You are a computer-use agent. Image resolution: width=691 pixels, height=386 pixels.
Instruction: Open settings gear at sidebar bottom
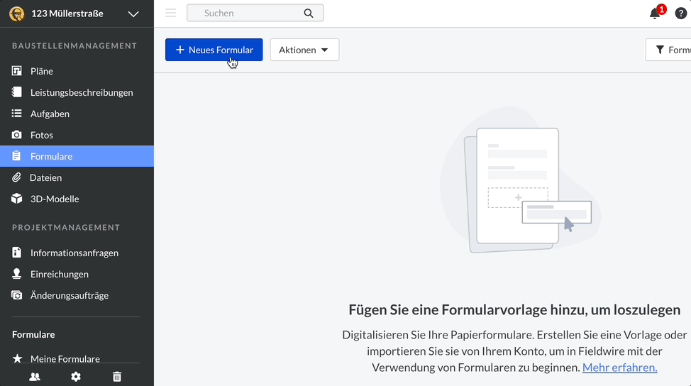[x=76, y=377]
